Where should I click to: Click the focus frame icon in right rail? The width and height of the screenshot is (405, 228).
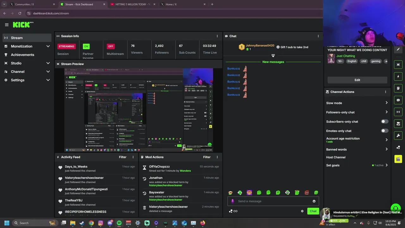(398, 65)
